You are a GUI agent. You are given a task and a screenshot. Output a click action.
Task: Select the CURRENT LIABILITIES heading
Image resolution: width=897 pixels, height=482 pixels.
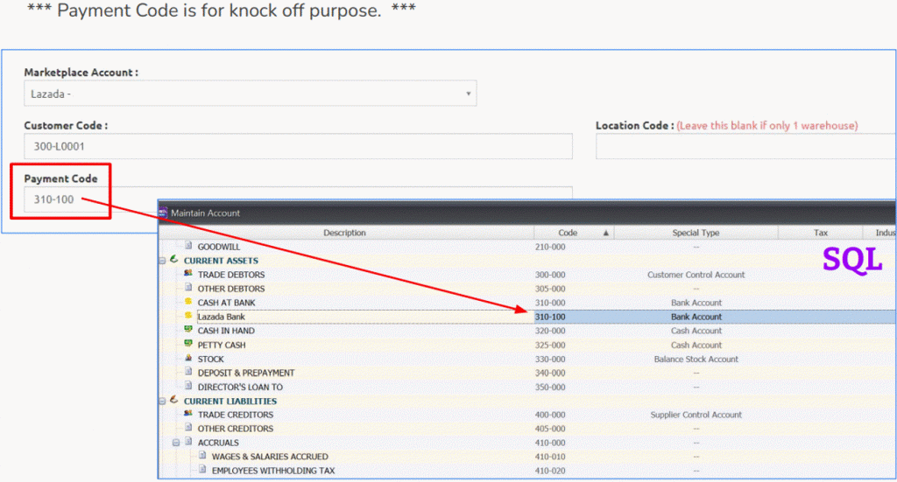(x=230, y=401)
